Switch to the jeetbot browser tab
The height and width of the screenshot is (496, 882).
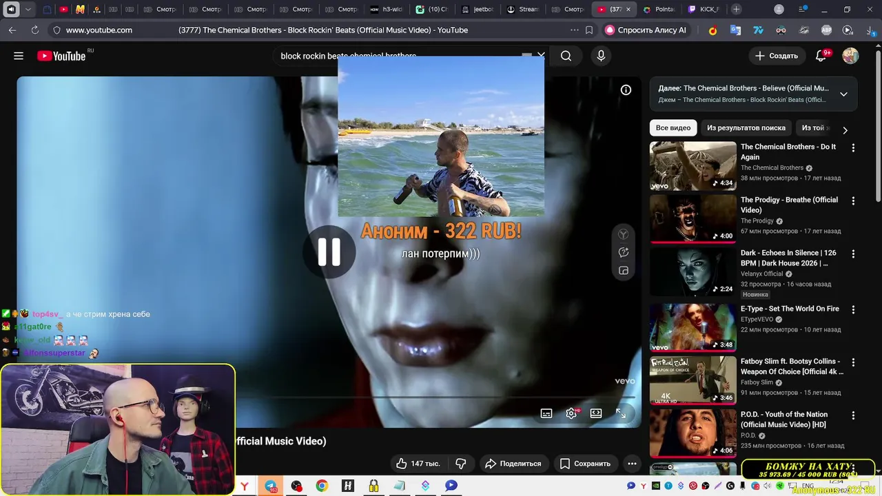pyautogui.click(x=478, y=10)
